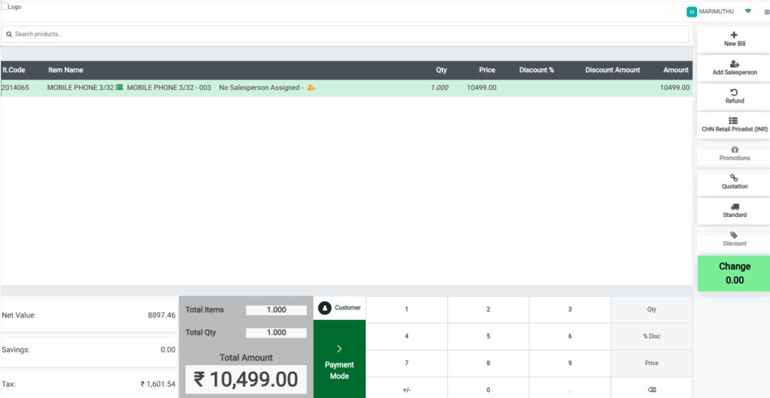
Task: Click the green list icon beside MOBILE PHONE 3/32
Action: 120,88
